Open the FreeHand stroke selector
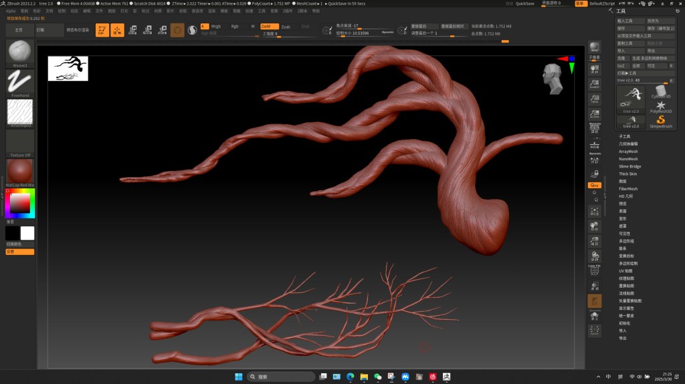The width and height of the screenshot is (685, 384). (x=20, y=81)
